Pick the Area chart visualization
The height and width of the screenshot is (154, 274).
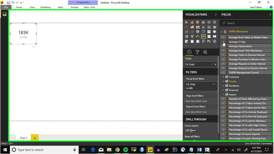[192, 27]
